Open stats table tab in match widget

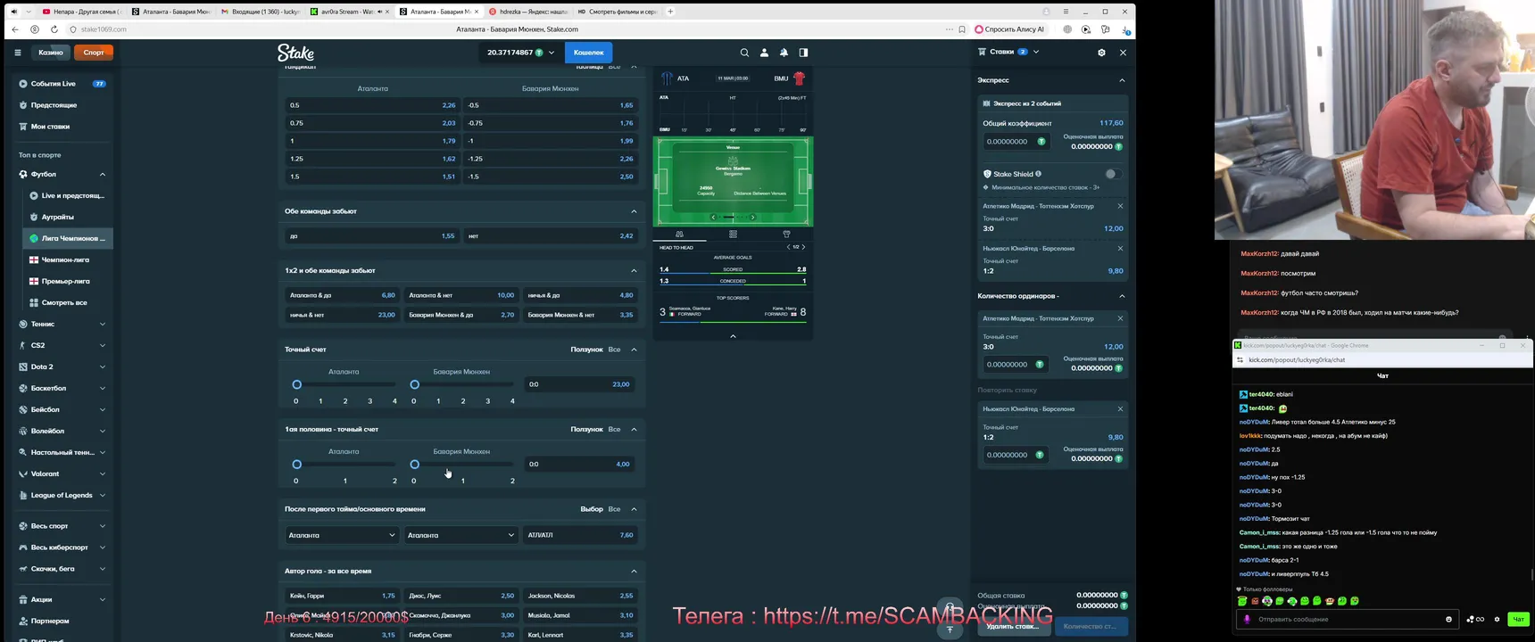[x=733, y=235]
